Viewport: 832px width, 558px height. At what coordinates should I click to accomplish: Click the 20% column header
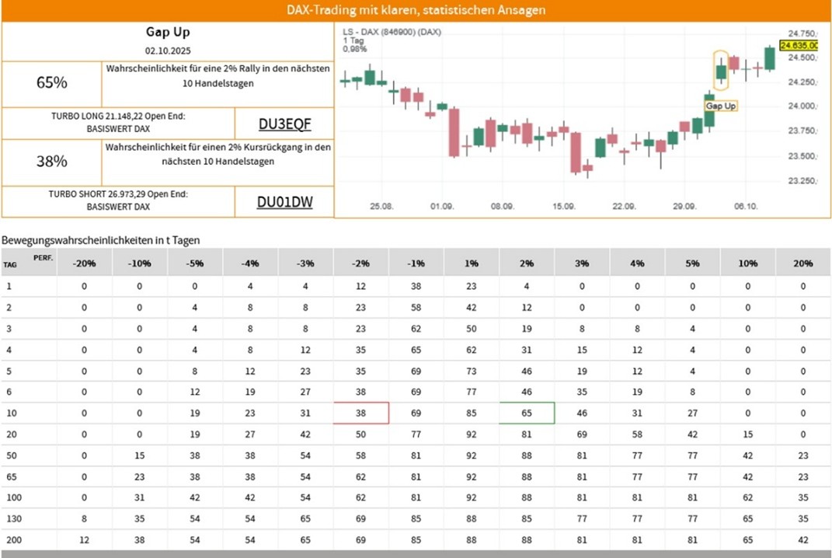click(803, 263)
